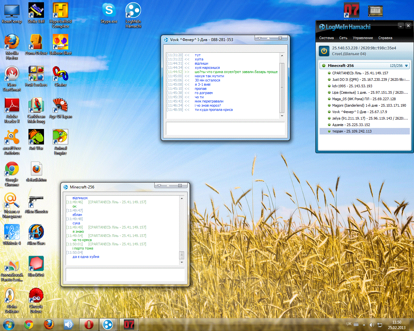Select peer Maga_05 (ФК Рома) ПЛ
The height and width of the screenshot is (331, 414).
365,99
